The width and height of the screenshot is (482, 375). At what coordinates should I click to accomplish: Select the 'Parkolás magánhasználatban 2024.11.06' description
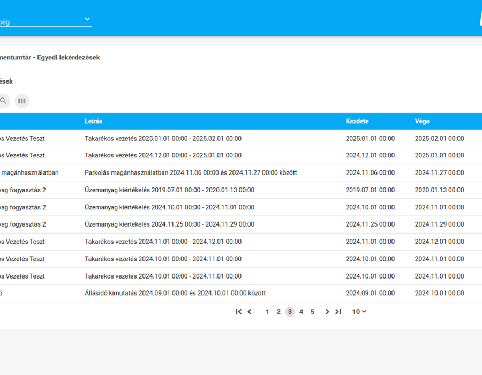191,172
